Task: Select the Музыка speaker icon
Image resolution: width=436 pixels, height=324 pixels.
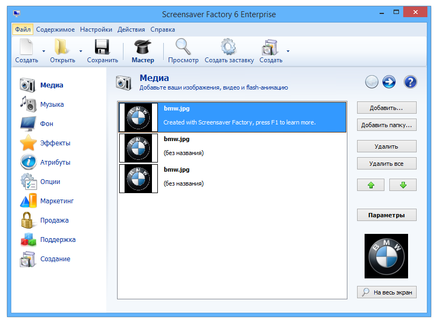Action: point(28,104)
